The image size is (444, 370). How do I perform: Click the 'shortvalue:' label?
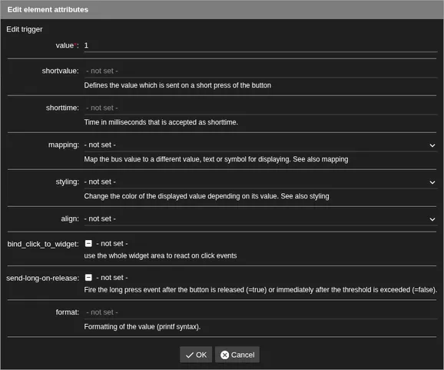[61, 71]
